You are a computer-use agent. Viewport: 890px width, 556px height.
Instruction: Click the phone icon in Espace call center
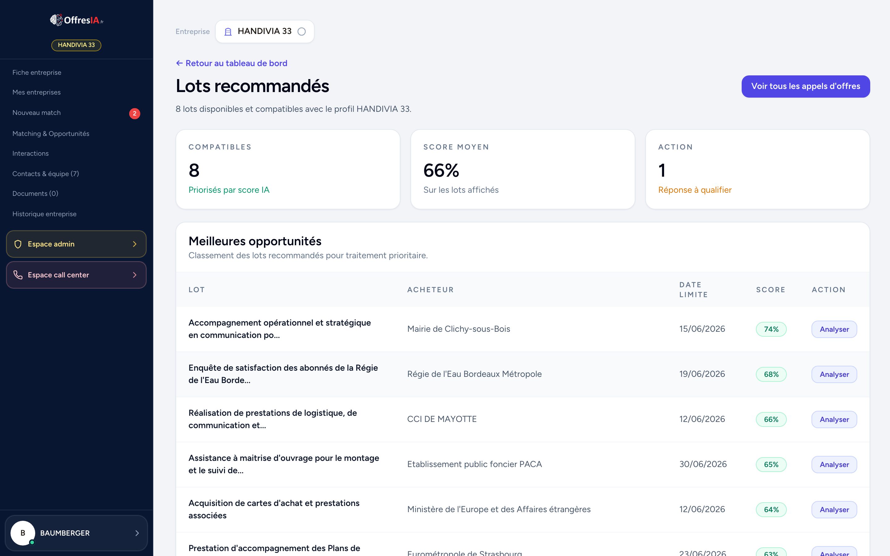18,275
